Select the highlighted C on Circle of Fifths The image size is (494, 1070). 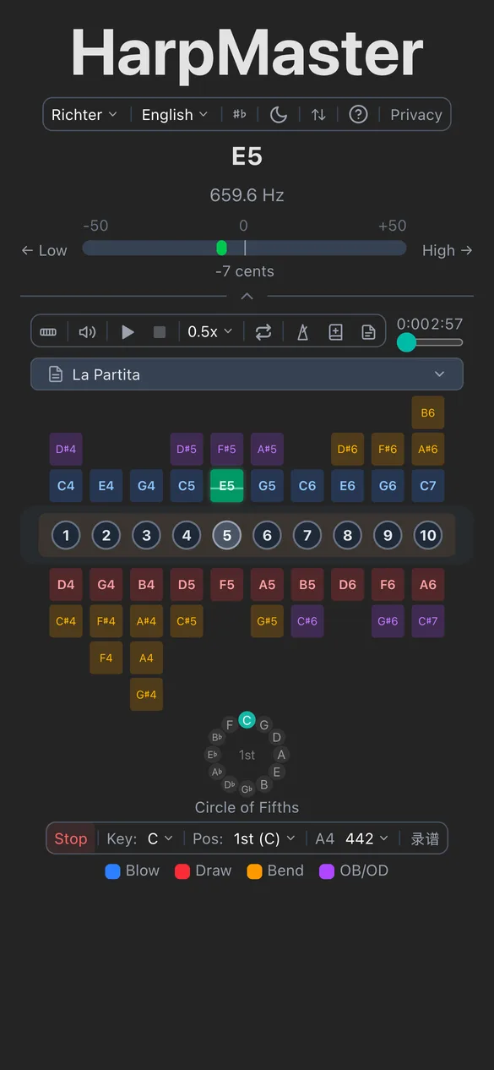pyautogui.click(x=247, y=720)
